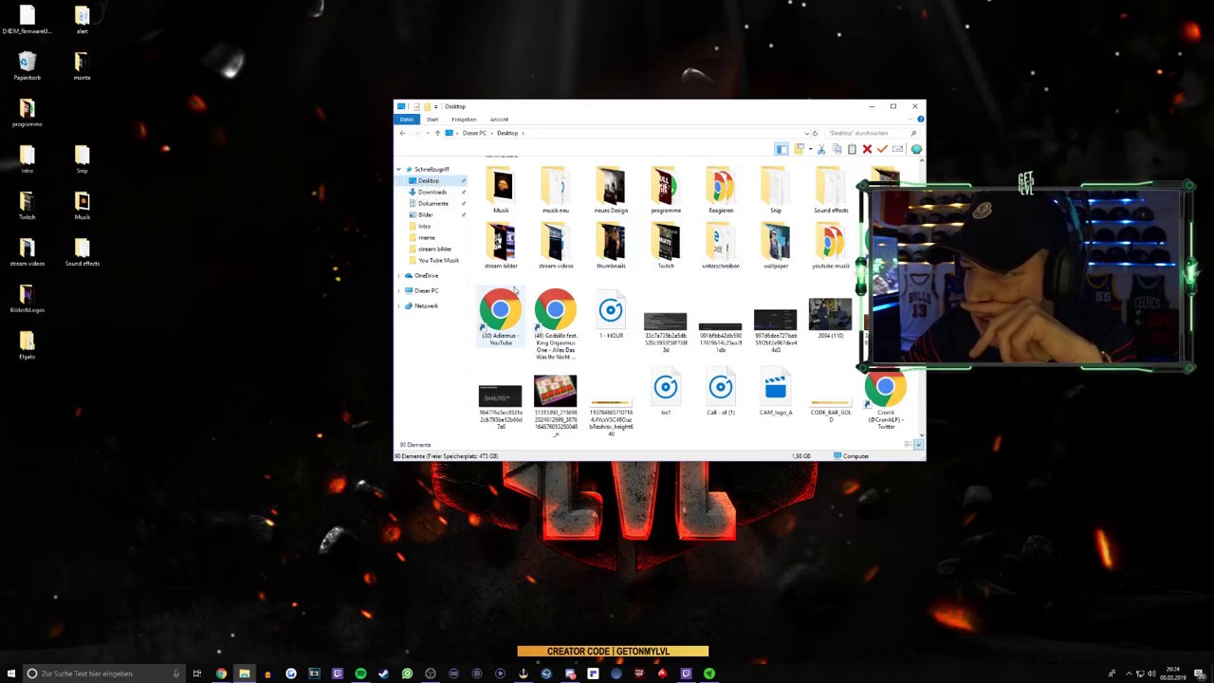Select the 1 - HOUR audio file
This screenshot has width=1214, height=683.
[x=611, y=315]
